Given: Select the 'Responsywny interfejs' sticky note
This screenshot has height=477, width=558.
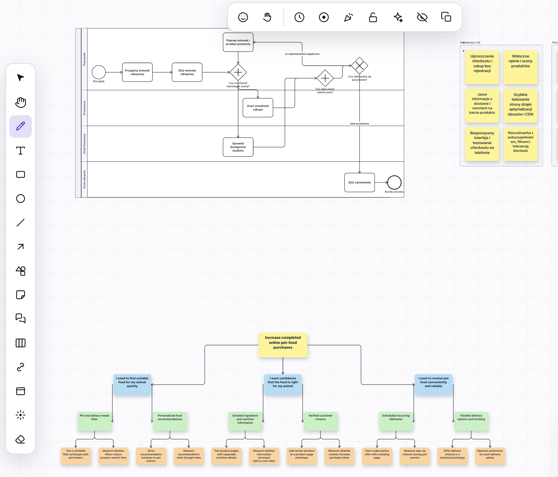Looking at the screenshot, I should [x=482, y=144].
